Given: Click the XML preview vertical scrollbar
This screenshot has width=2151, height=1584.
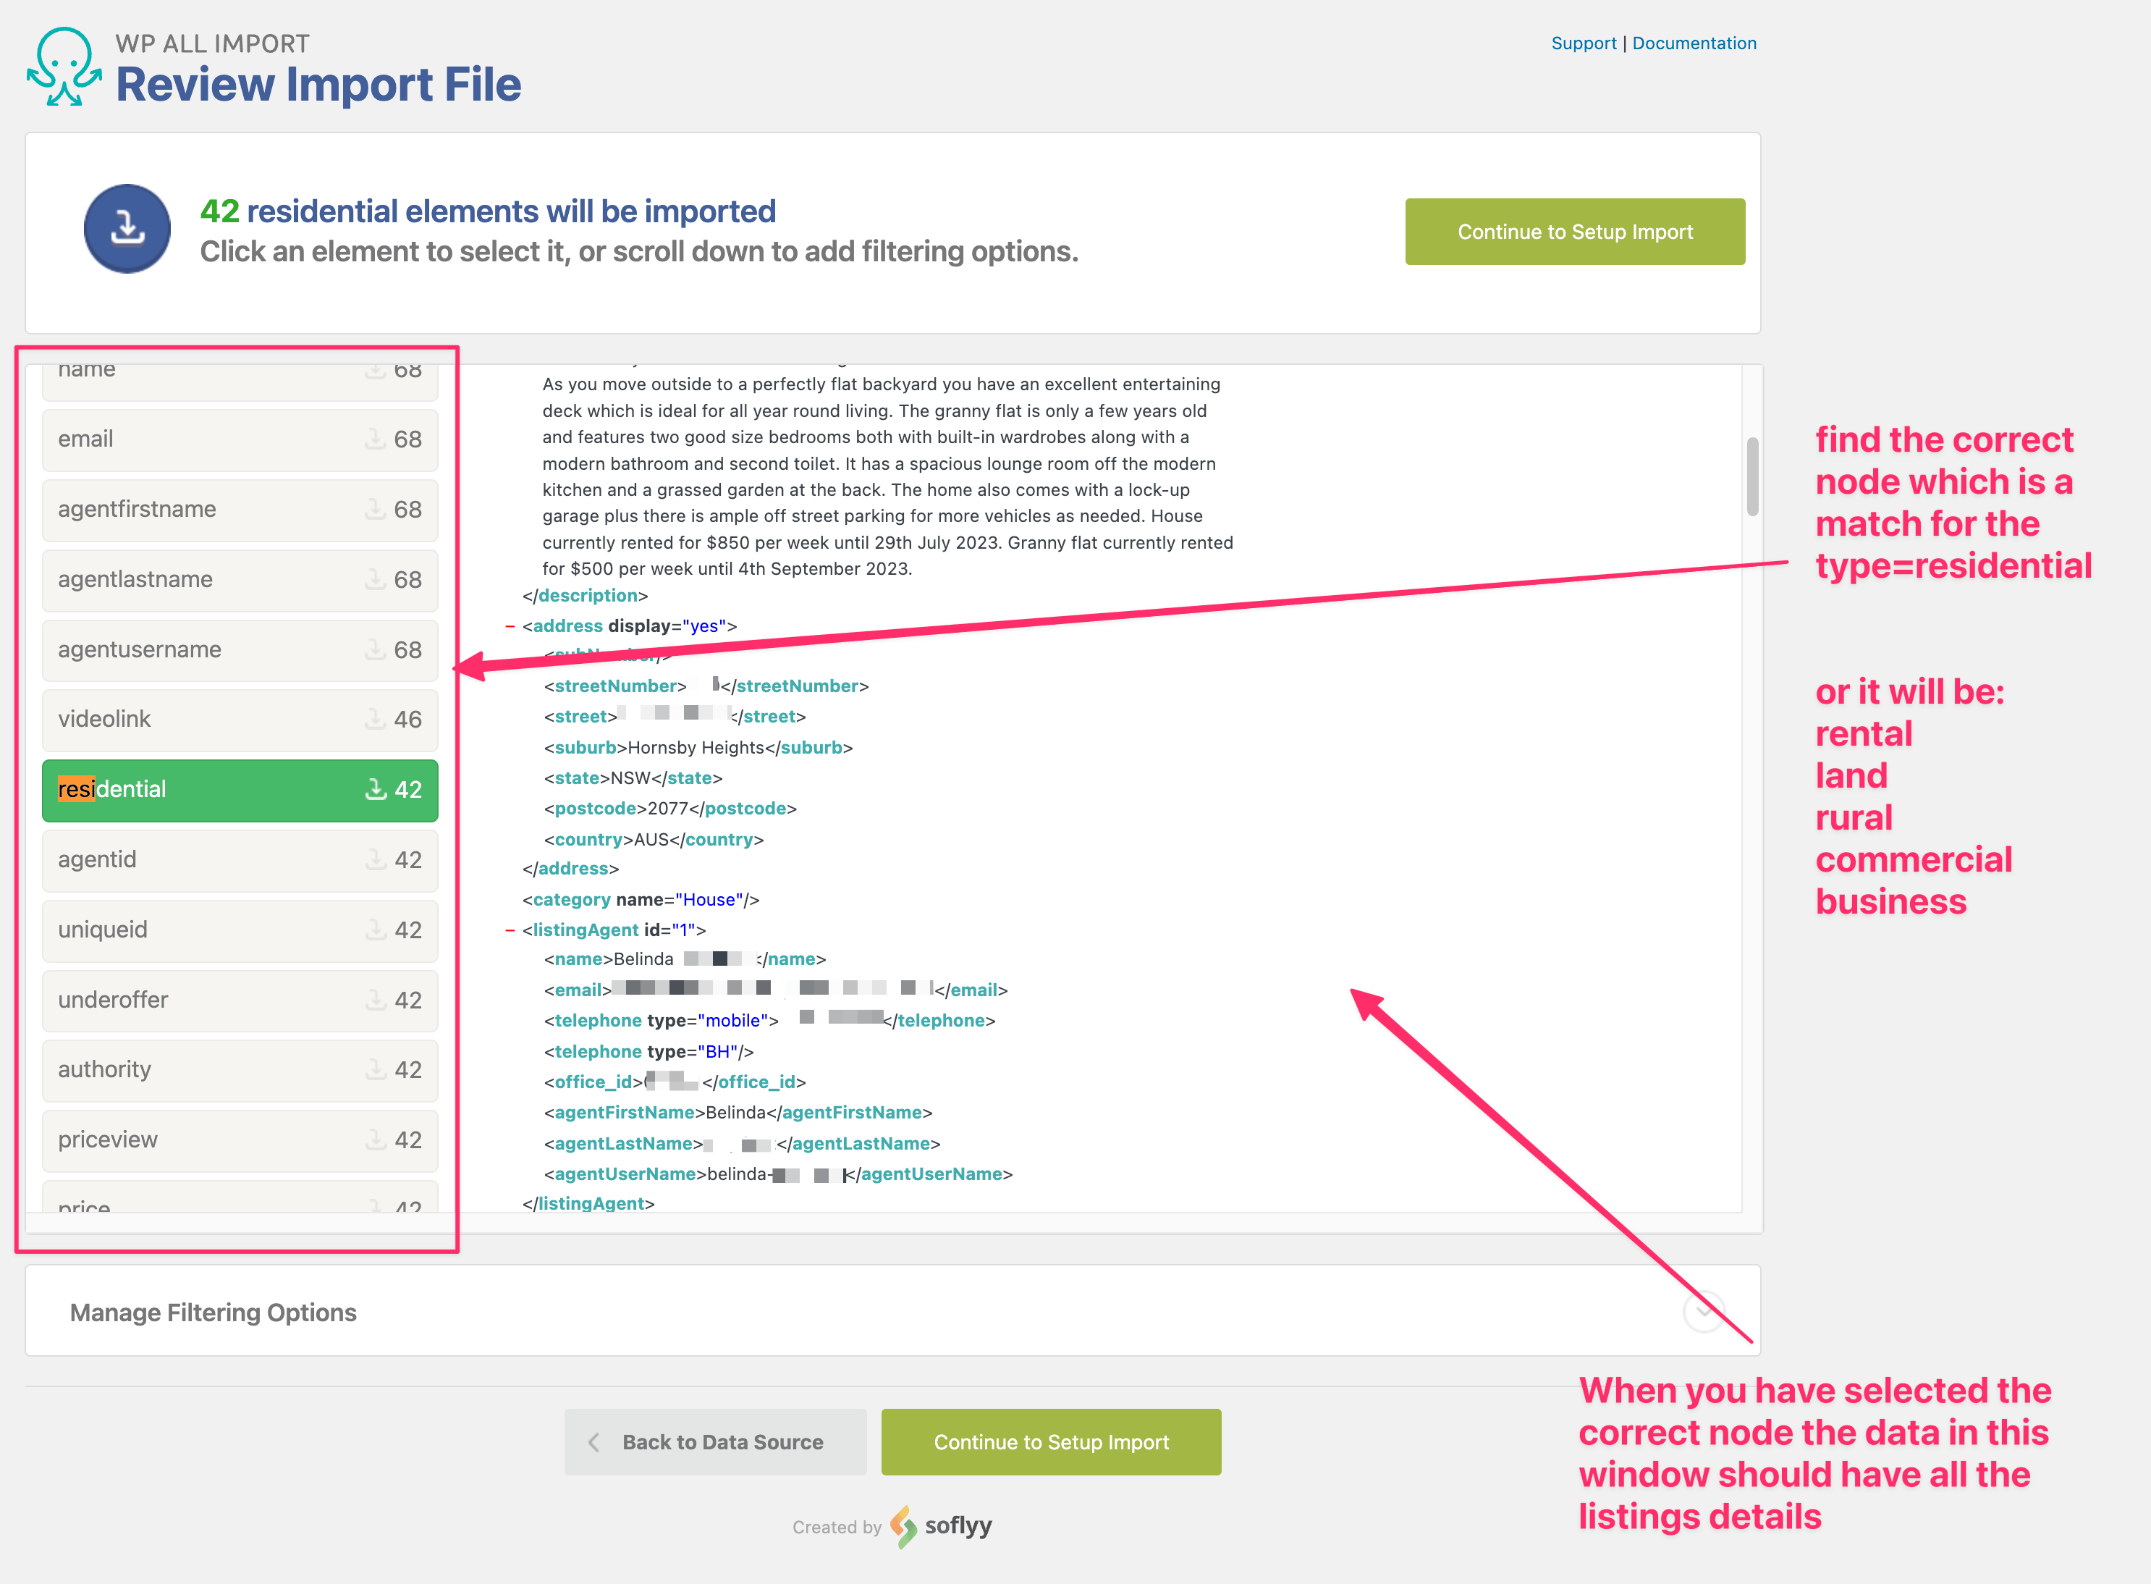Looking at the screenshot, I should [x=1752, y=476].
